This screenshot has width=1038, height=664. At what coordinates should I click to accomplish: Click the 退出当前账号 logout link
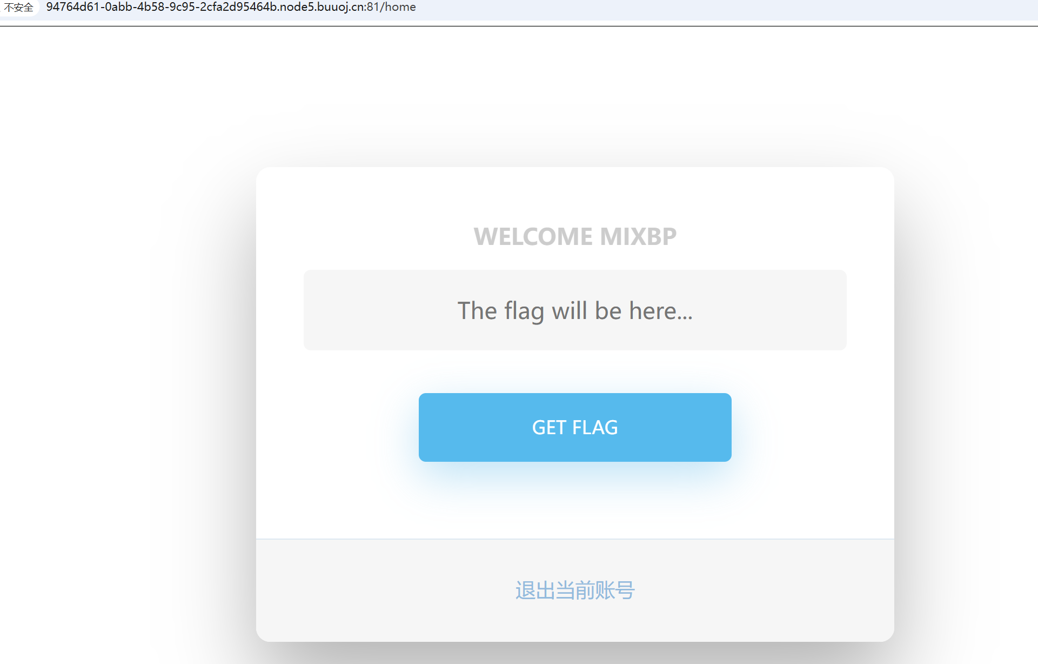click(x=575, y=590)
